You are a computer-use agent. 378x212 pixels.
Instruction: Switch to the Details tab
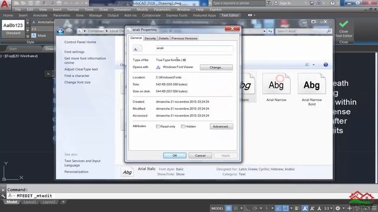pos(164,38)
